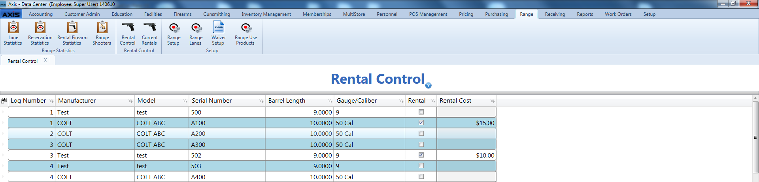Toggle Rental checkbox for serial 500
759x182 pixels.
point(421,112)
